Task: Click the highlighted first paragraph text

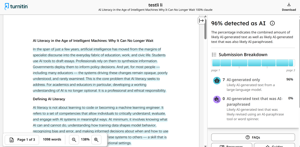Action: (x=100, y=70)
